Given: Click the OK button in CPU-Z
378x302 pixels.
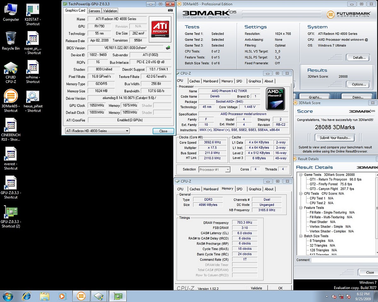Looking at the screenshot, I should point(280,288).
